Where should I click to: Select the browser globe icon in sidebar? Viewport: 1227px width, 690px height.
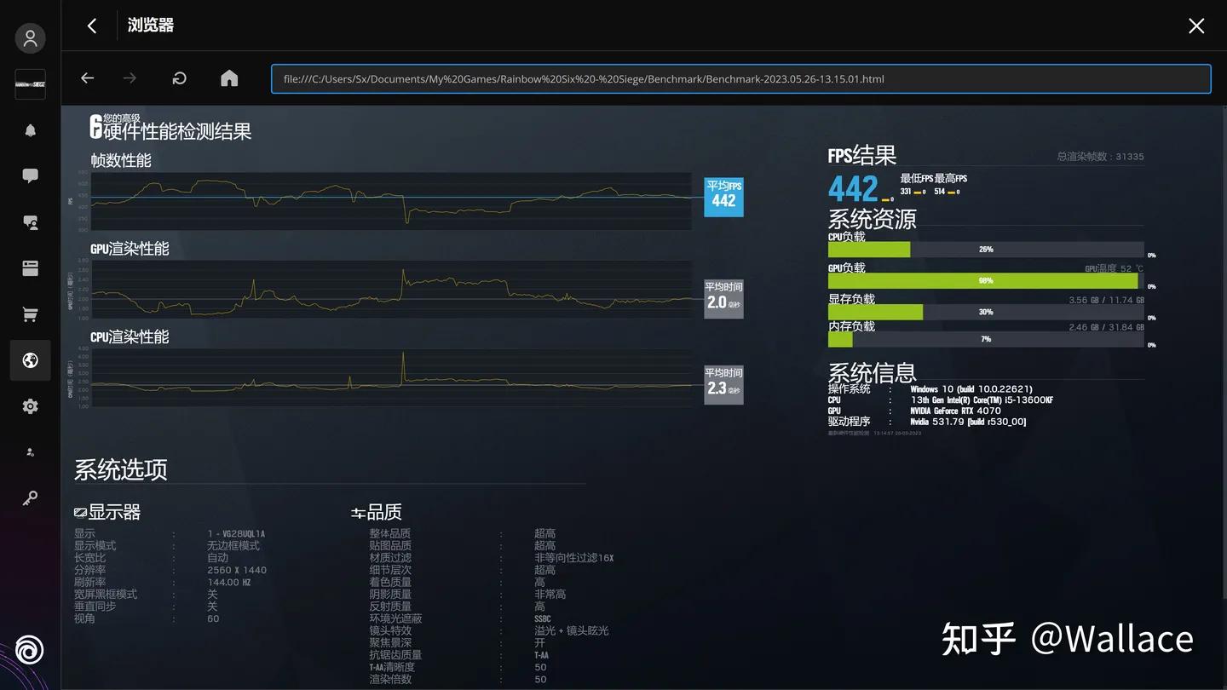tap(30, 359)
